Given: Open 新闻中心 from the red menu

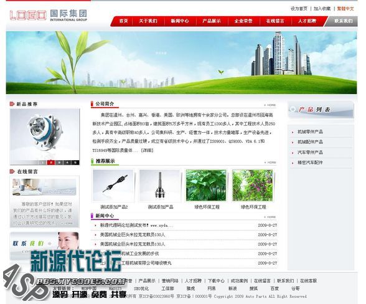Looking at the screenshot, I should coord(180,21).
